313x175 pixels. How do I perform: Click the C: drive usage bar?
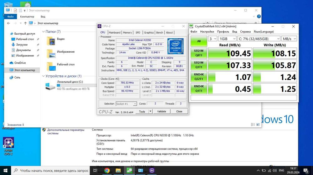tap(77, 85)
